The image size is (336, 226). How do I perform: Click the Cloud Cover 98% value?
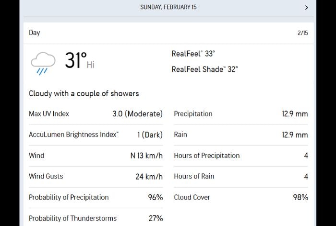(x=300, y=197)
